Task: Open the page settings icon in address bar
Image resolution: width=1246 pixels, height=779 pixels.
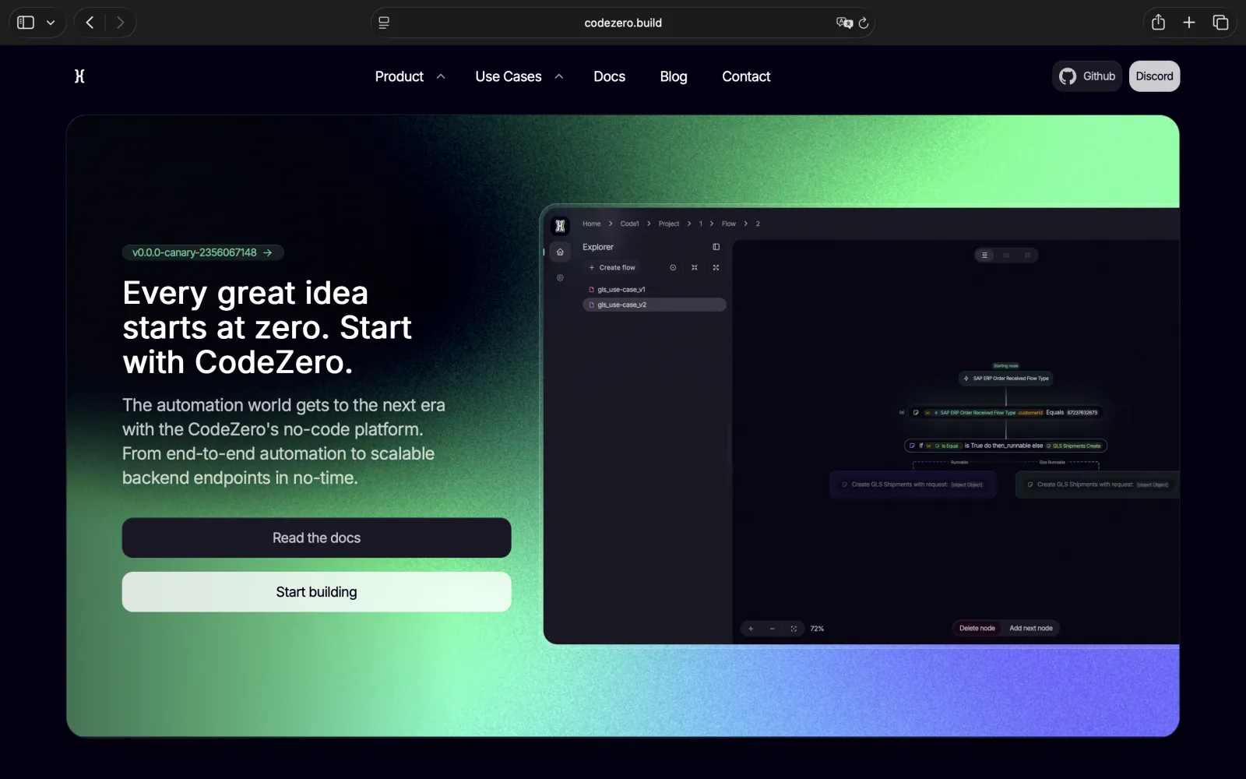Action: point(384,23)
